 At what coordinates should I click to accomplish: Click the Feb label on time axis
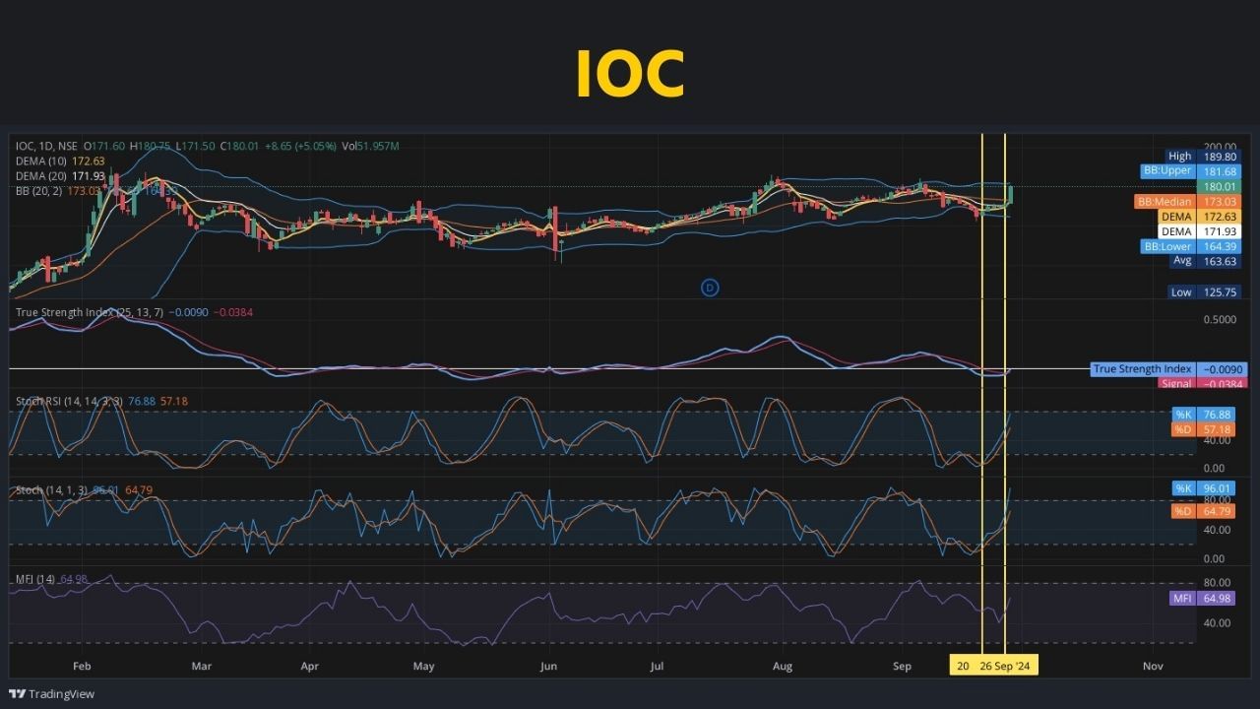(83, 667)
